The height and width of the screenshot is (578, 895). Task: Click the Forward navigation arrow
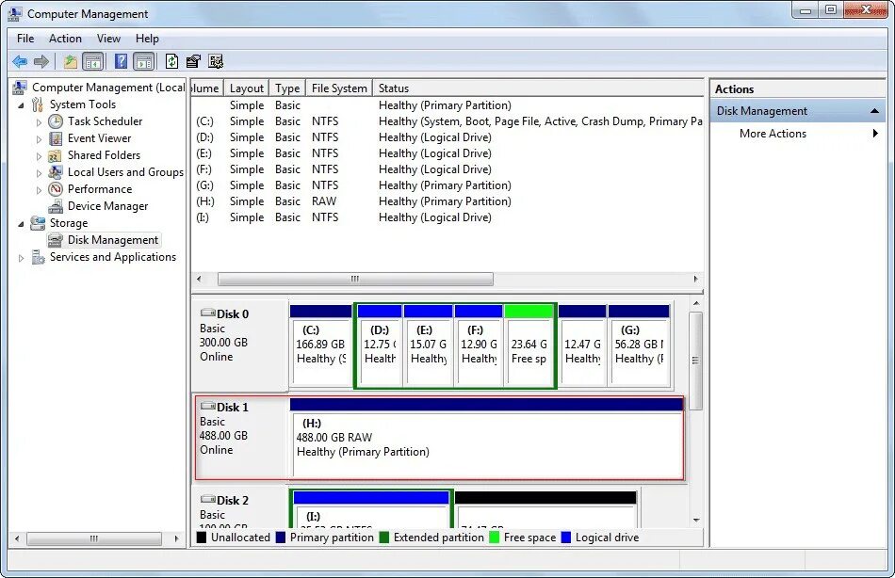(41, 60)
